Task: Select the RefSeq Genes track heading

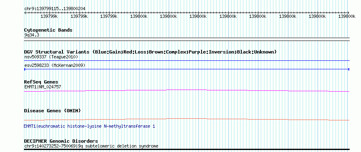Action: coord(41,82)
